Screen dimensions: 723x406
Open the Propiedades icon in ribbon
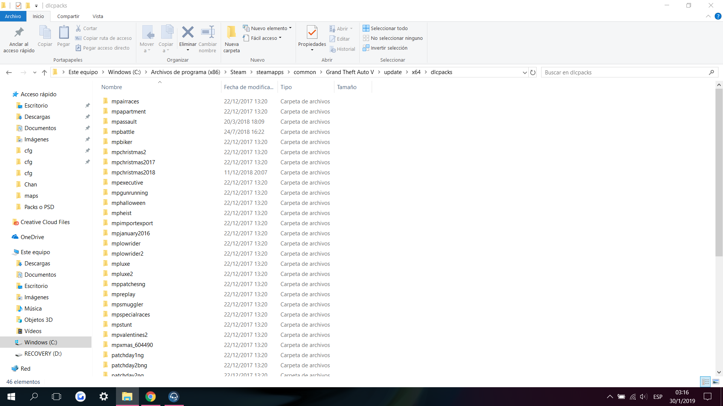pyautogui.click(x=312, y=33)
